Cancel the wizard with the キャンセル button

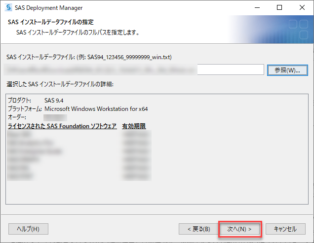[285, 229]
